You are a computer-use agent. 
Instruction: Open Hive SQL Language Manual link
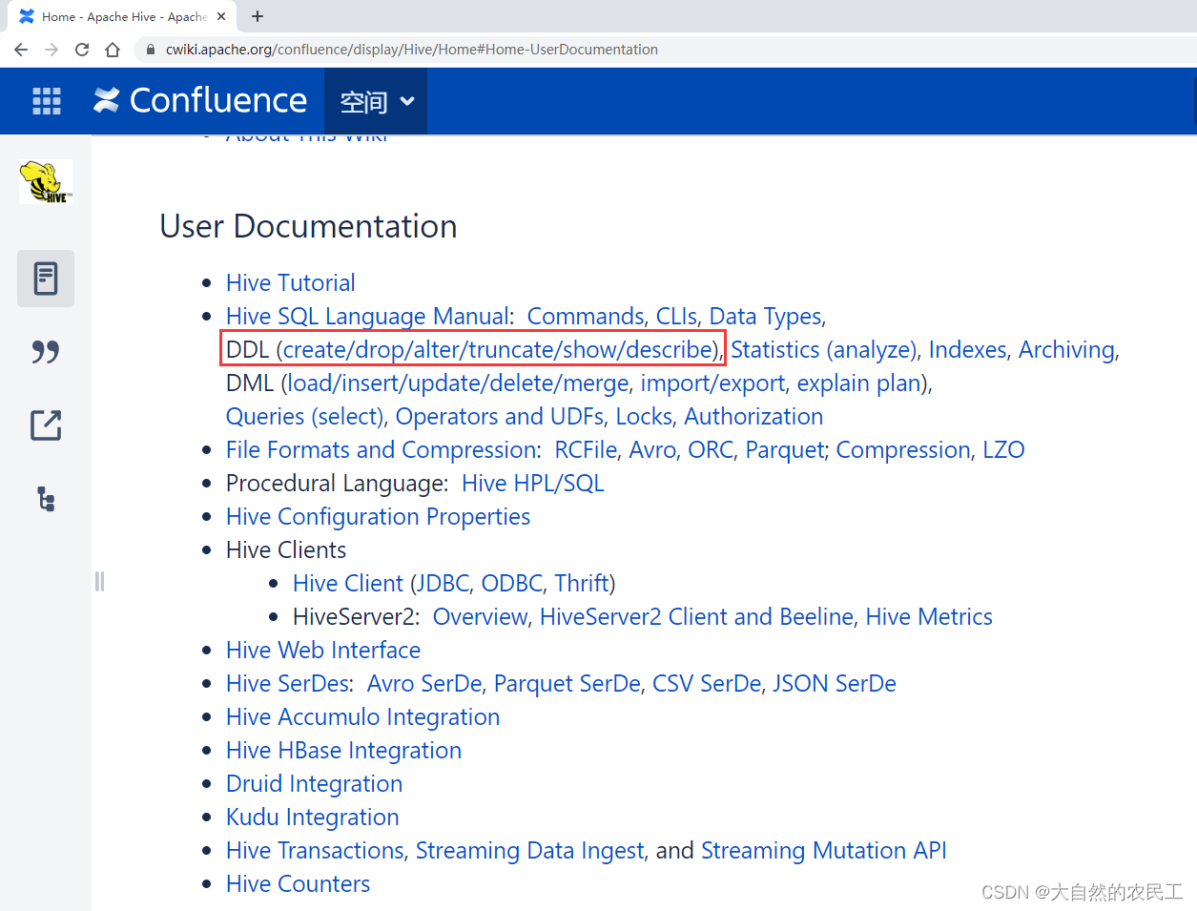coord(368,317)
